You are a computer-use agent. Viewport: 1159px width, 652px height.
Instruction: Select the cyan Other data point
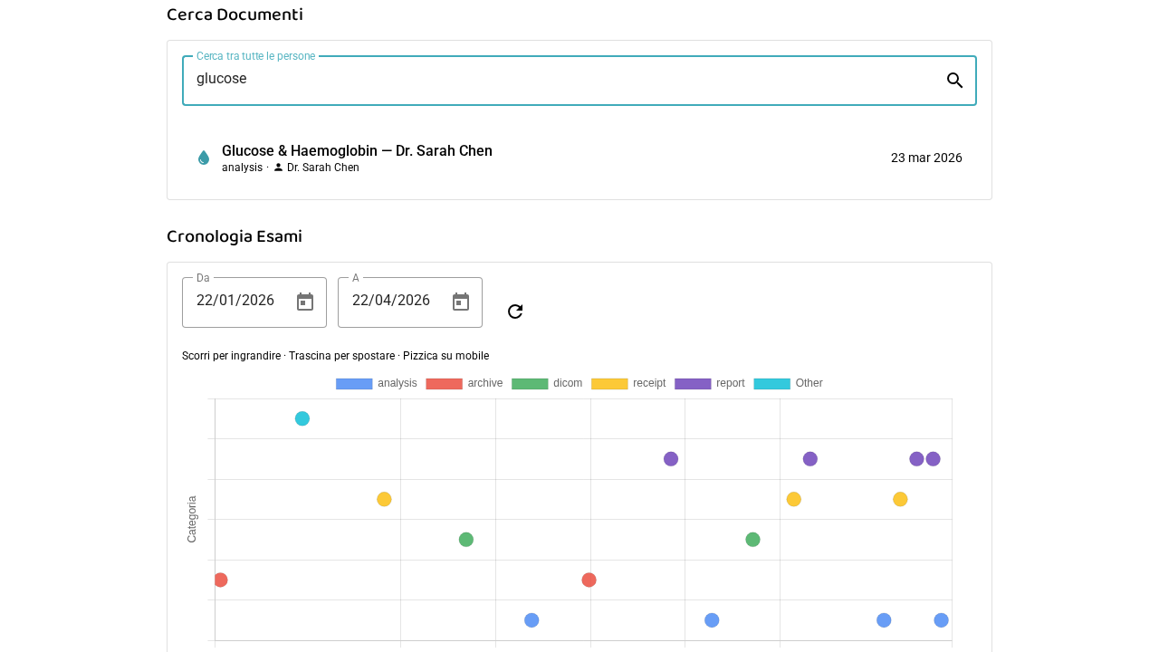302,418
